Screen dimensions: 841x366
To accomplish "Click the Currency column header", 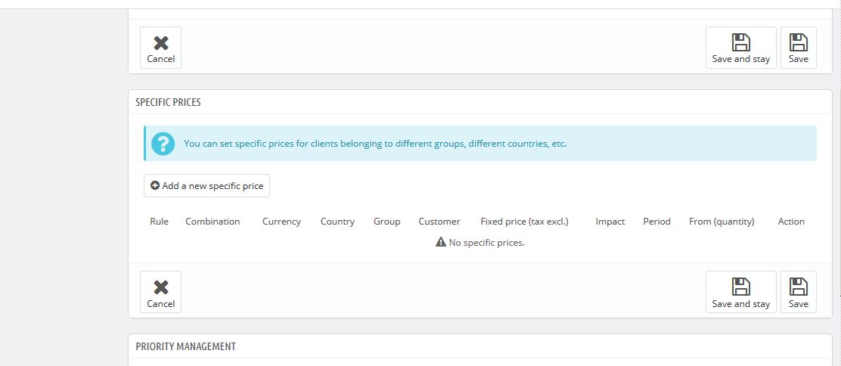I will click(x=281, y=222).
